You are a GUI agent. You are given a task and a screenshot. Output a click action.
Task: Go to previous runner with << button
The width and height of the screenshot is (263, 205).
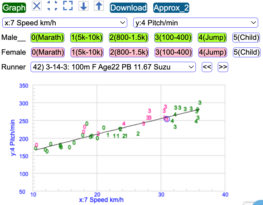pyautogui.click(x=207, y=67)
